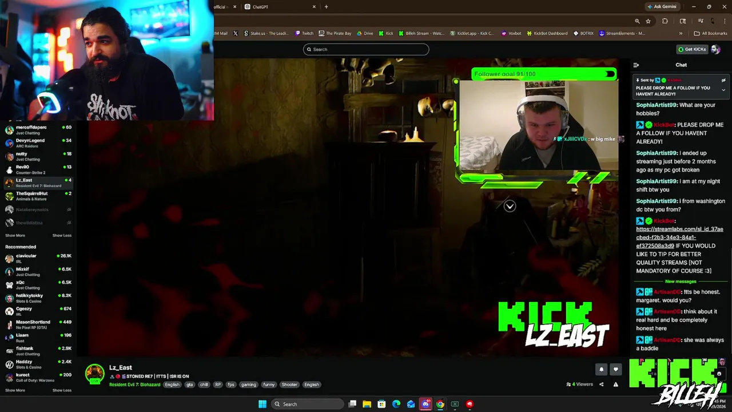The width and height of the screenshot is (732, 412).
Task: Select the 'Shooter' stream tag
Action: pos(289,385)
